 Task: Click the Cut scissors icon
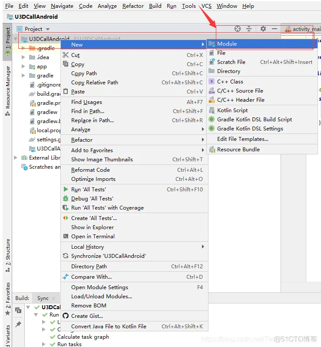66,55
